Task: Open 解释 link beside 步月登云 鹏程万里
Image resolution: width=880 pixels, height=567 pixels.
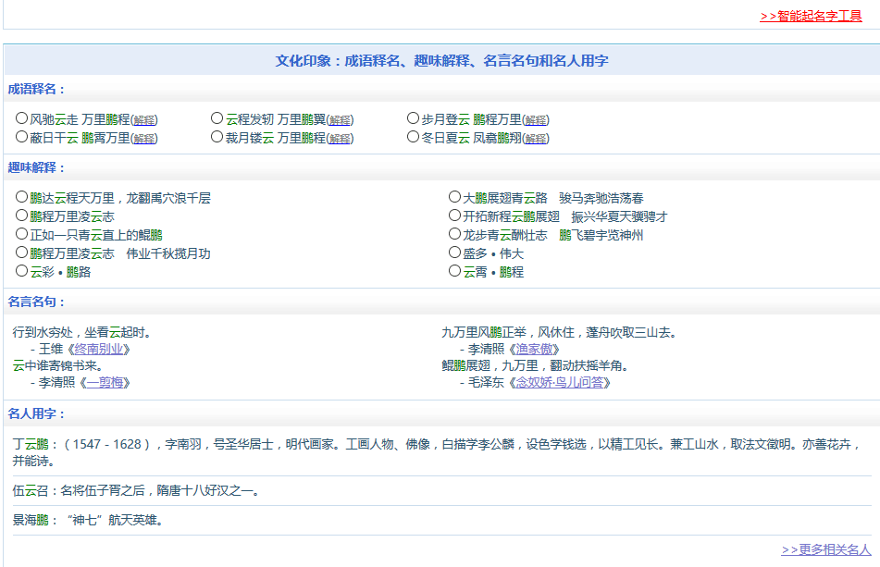Action: tap(536, 120)
